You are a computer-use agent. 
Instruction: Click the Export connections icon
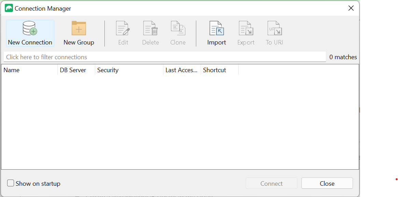tap(246, 33)
